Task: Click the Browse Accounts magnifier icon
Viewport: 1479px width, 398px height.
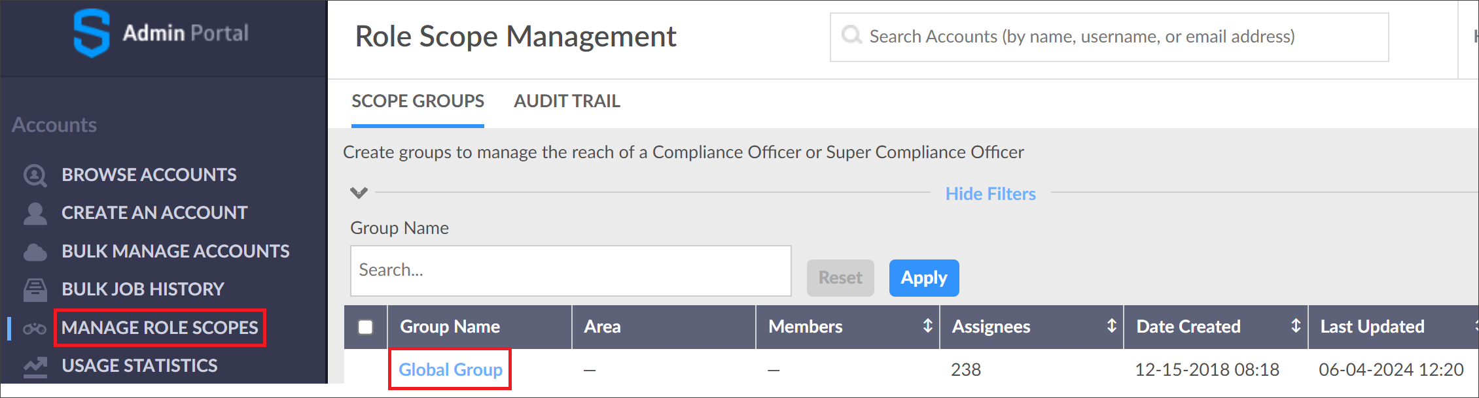Action: [35, 175]
